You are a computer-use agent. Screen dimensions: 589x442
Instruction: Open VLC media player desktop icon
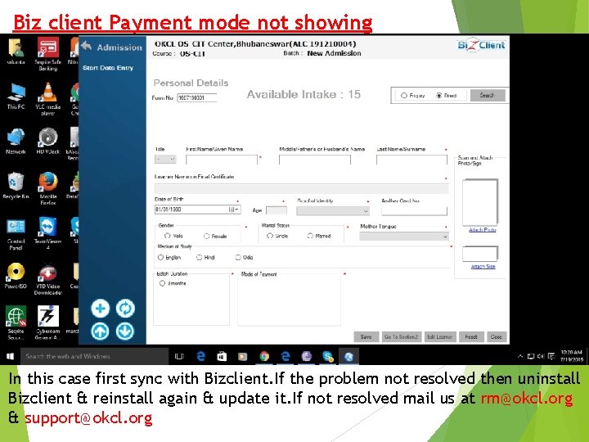tap(48, 99)
